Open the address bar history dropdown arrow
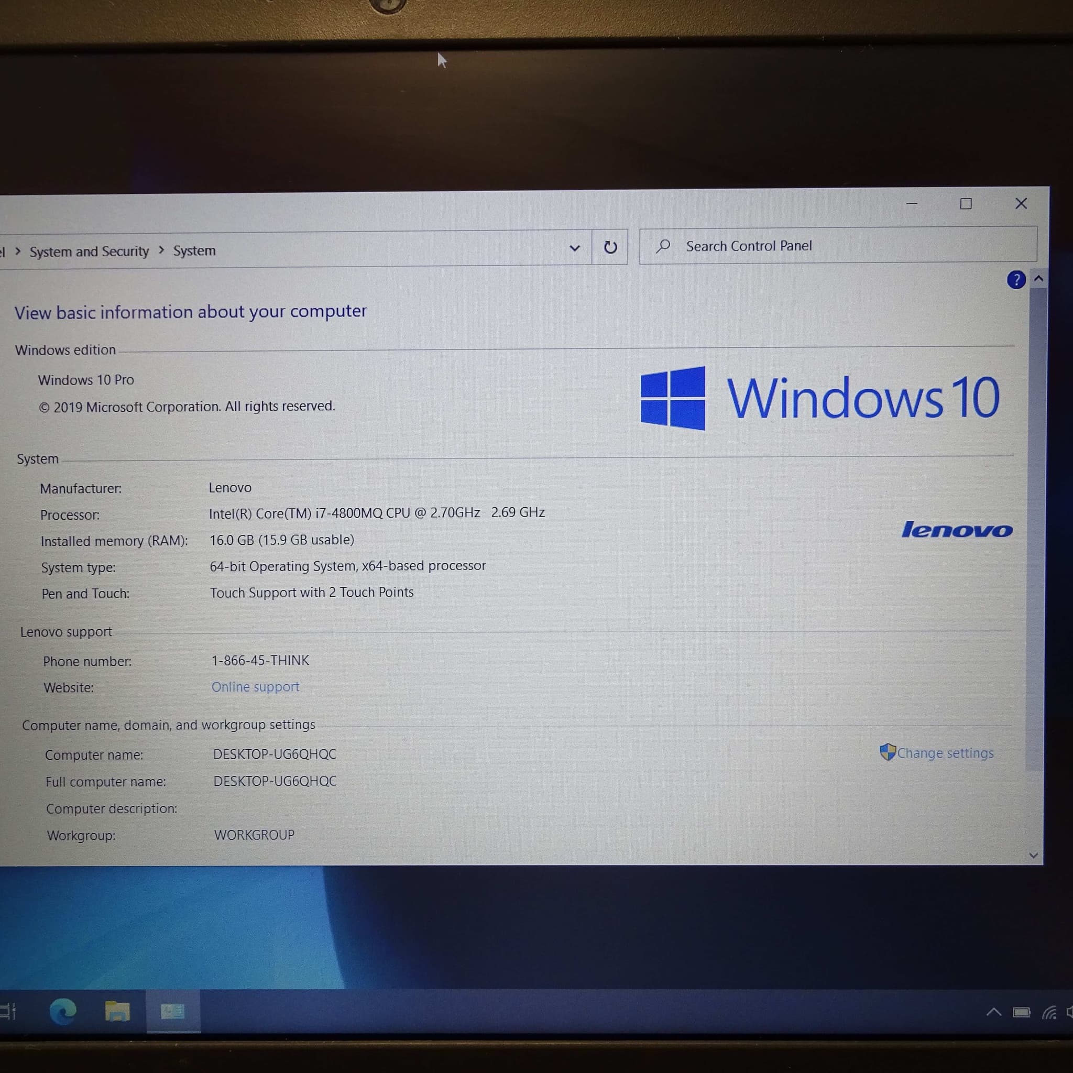Image resolution: width=1073 pixels, height=1073 pixels. click(575, 248)
